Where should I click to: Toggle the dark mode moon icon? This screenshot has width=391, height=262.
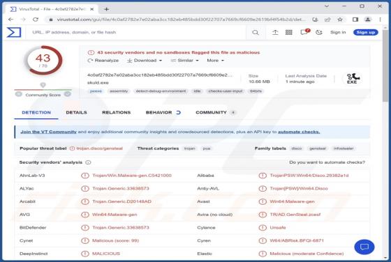coord(319,32)
